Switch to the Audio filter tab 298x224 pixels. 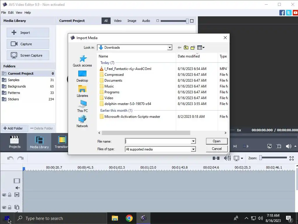point(146,21)
